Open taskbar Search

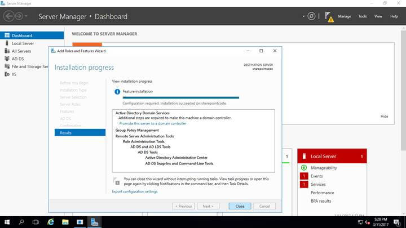(x=21, y=222)
